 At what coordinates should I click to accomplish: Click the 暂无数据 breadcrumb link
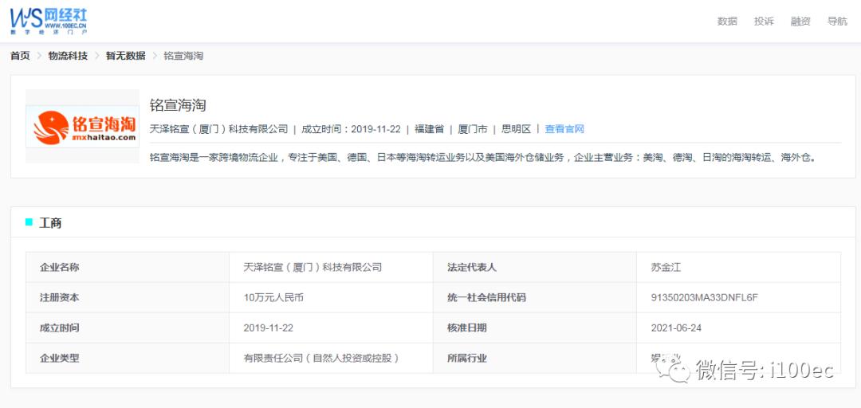tap(126, 56)
